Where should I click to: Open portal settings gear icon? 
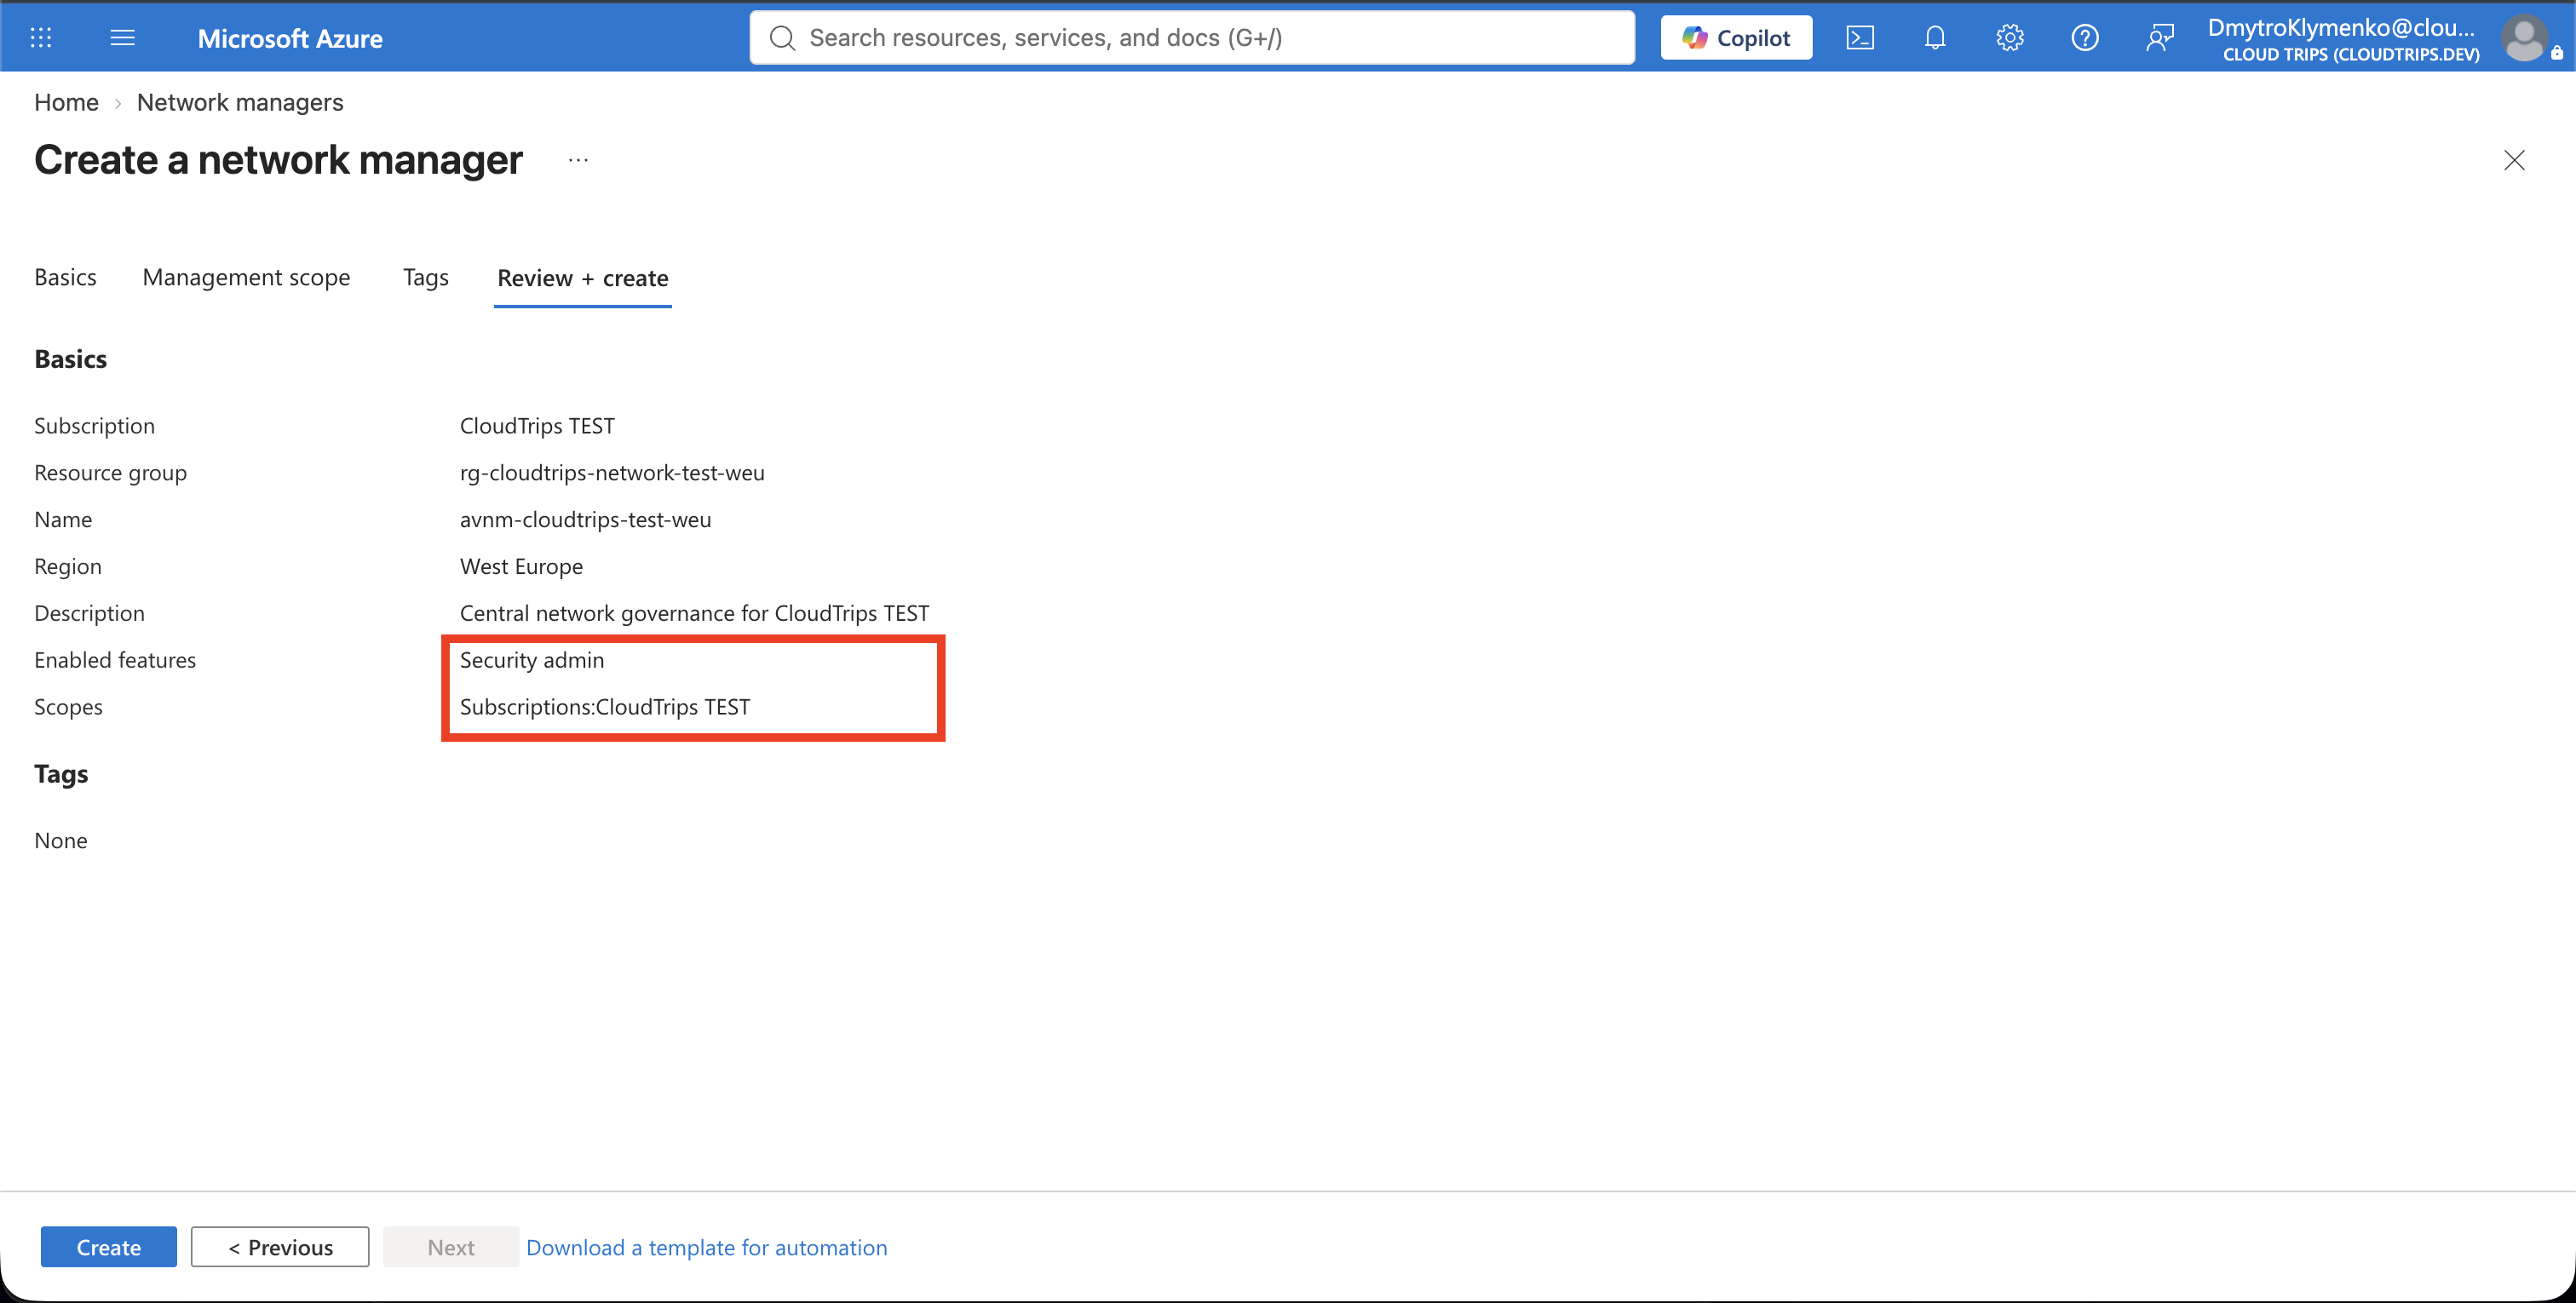pos(2010,38)
